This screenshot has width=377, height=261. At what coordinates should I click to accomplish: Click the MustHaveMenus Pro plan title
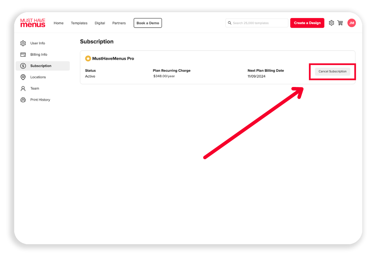[113, 59]
